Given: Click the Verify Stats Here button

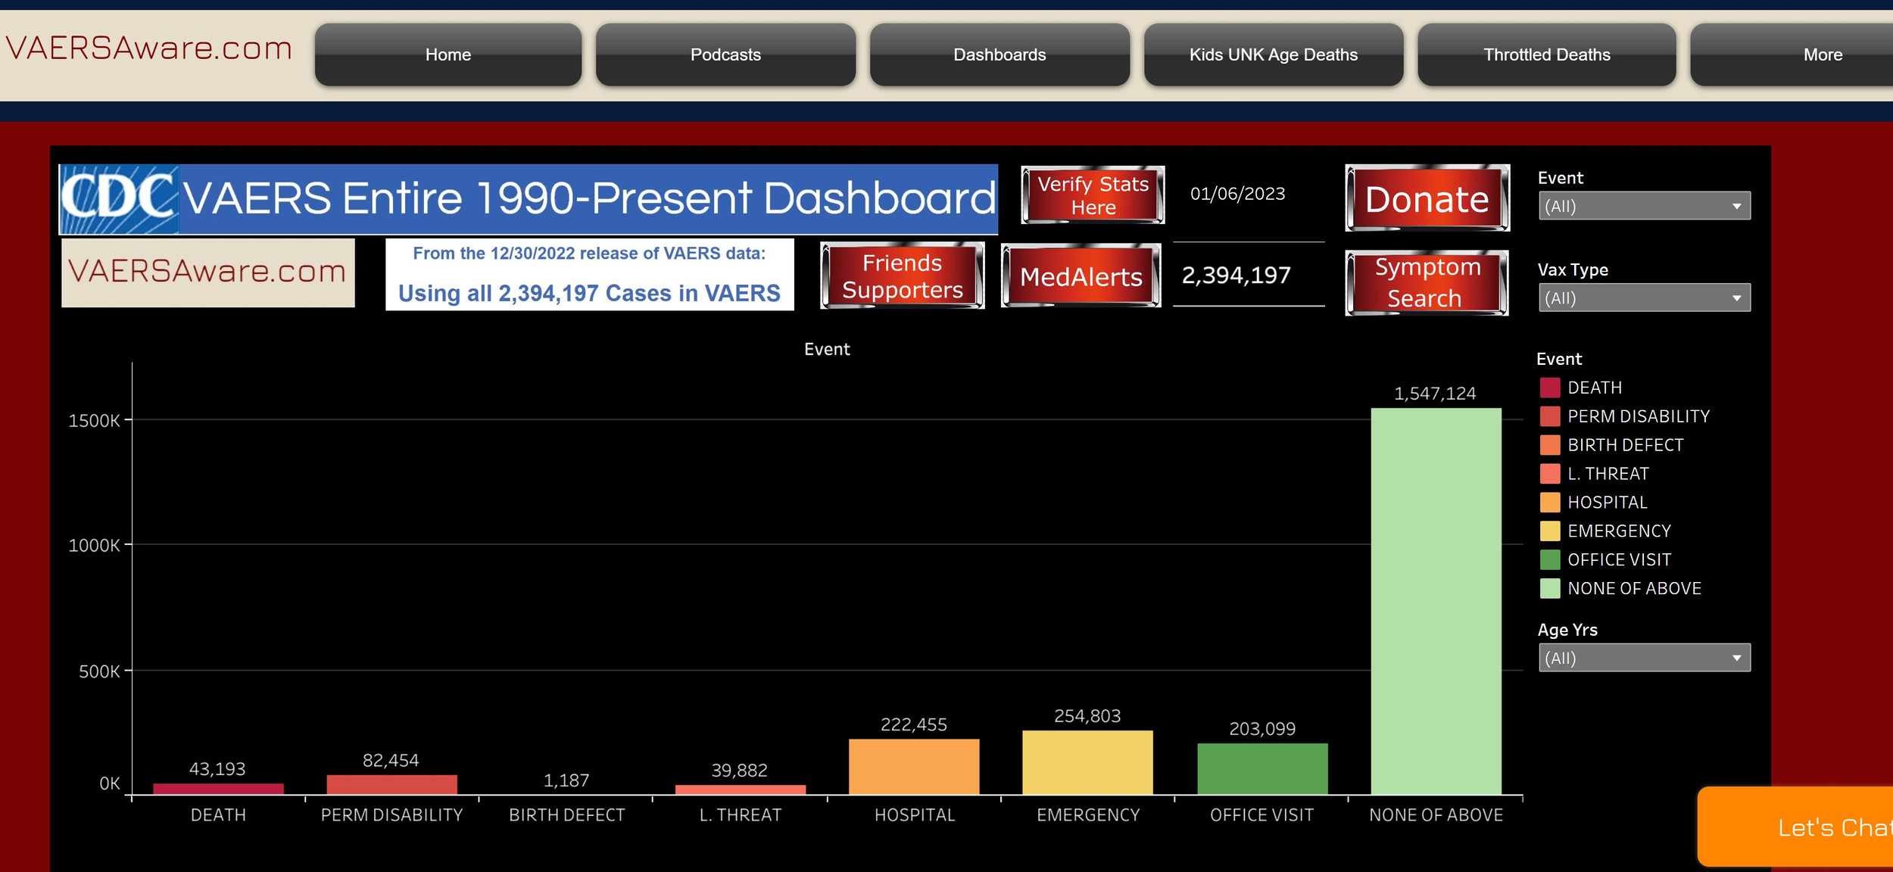Looking at the screenshot, I should pos(1092,195).
